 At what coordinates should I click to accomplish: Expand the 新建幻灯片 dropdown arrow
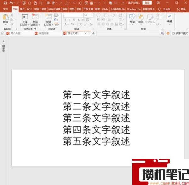tap(52, 25)
